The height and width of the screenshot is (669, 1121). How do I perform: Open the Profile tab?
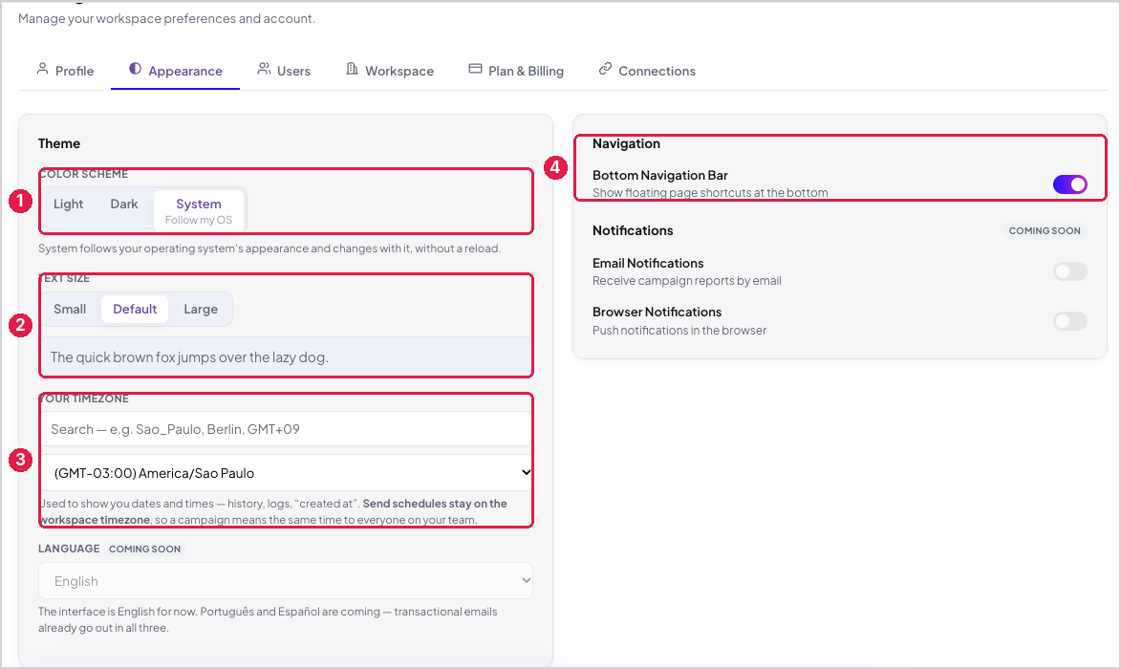(66, 71)
